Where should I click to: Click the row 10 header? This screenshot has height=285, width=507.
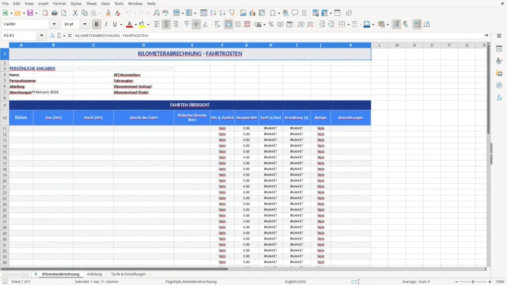pos(4,118)
